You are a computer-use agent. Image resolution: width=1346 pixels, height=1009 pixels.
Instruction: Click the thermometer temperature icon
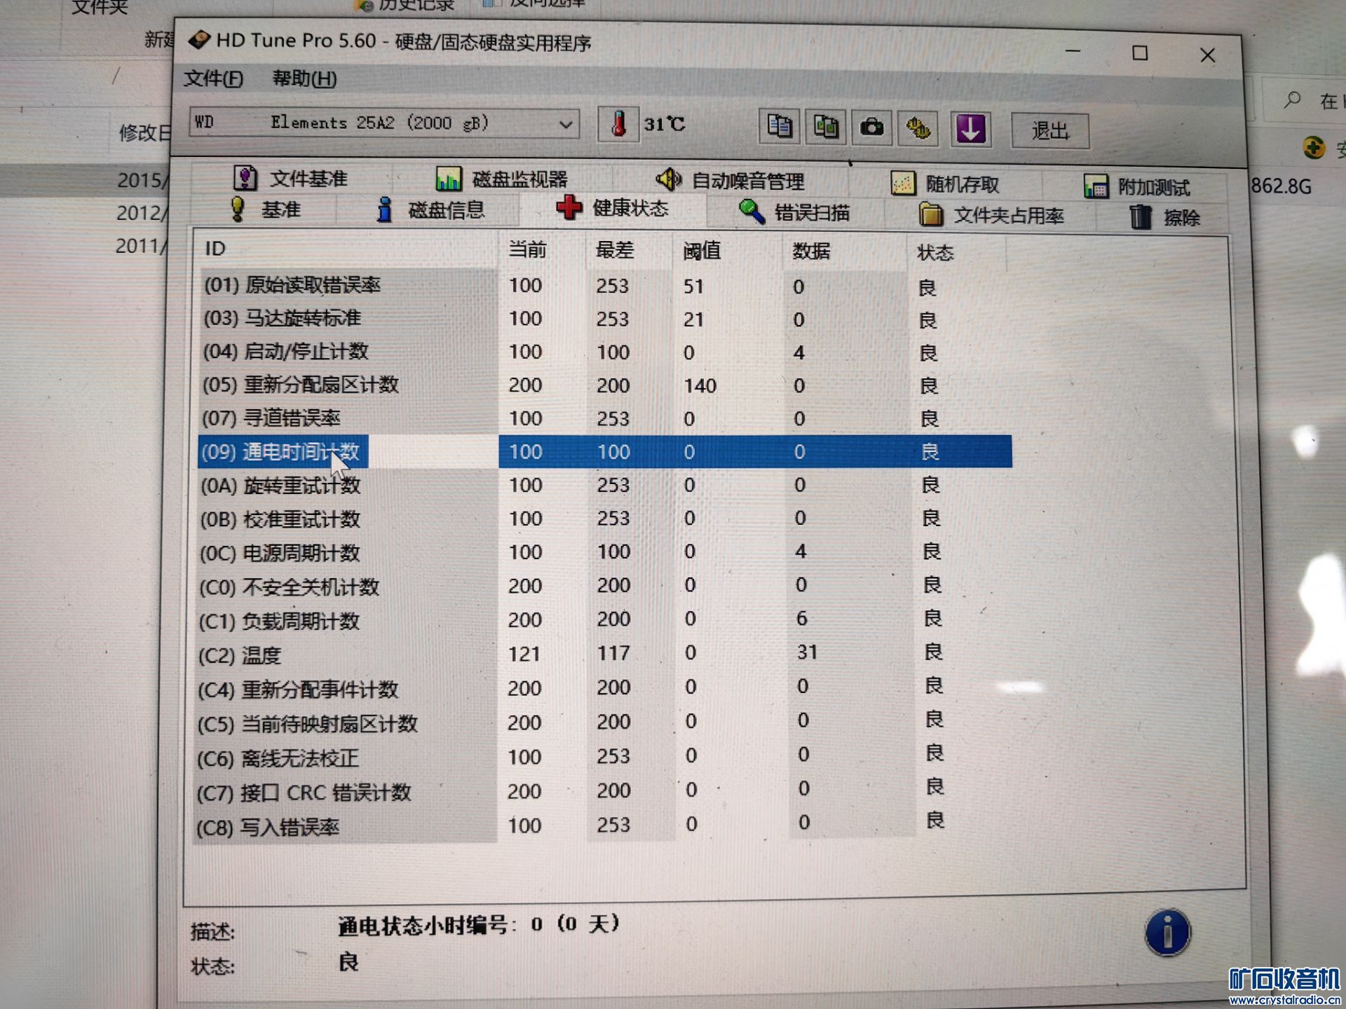tap(618, 125)
